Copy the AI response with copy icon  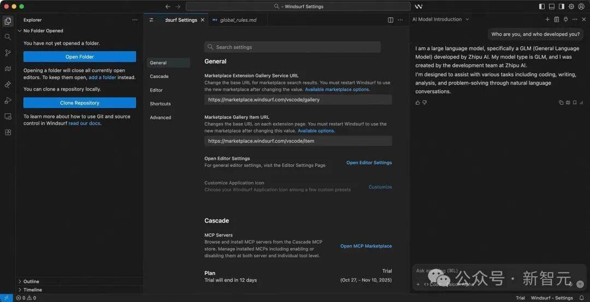tap(561, 102)
